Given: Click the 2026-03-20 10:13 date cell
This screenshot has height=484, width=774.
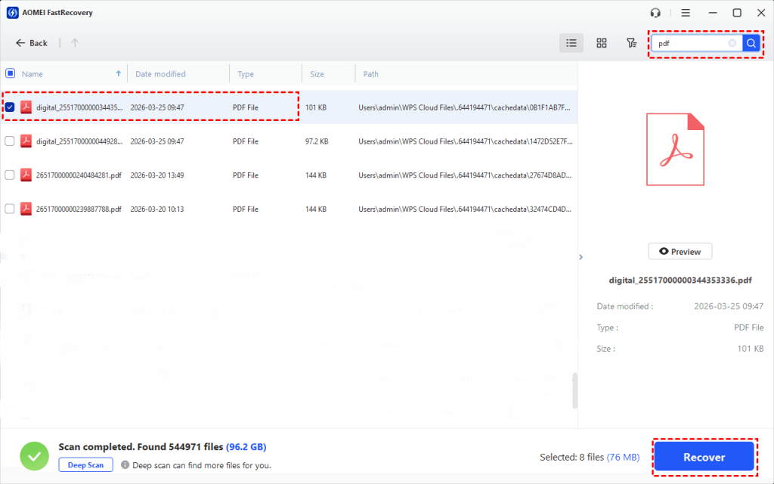Looking at the screenshot, I should 157,209.
